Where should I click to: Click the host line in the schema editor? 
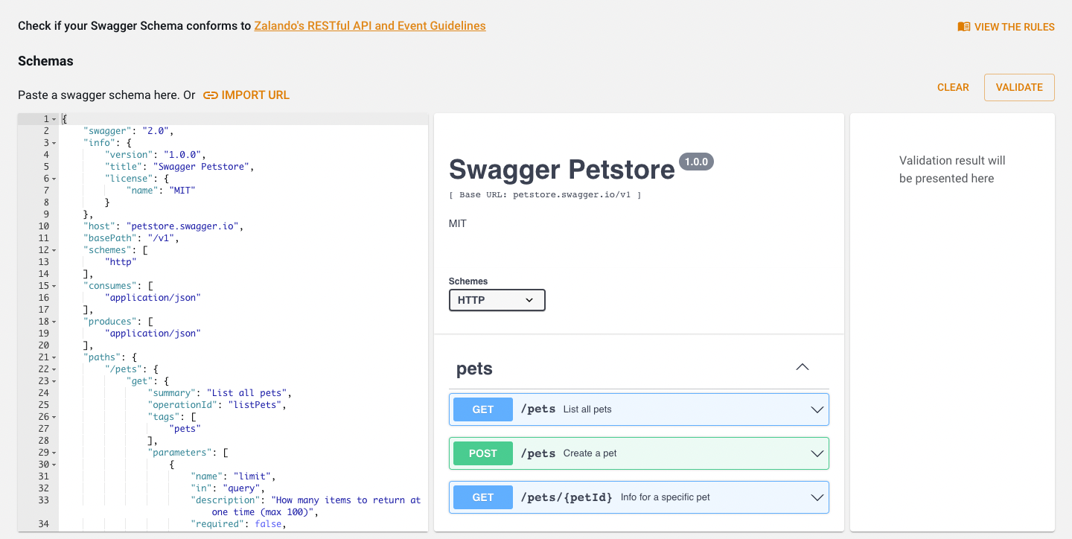(149, 226)
